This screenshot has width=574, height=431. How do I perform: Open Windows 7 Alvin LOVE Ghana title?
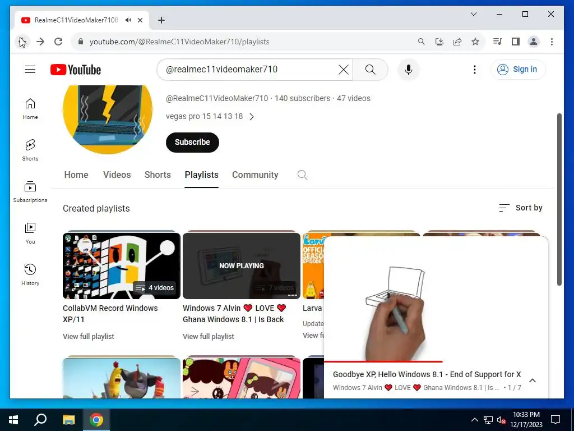pos(234,314)
